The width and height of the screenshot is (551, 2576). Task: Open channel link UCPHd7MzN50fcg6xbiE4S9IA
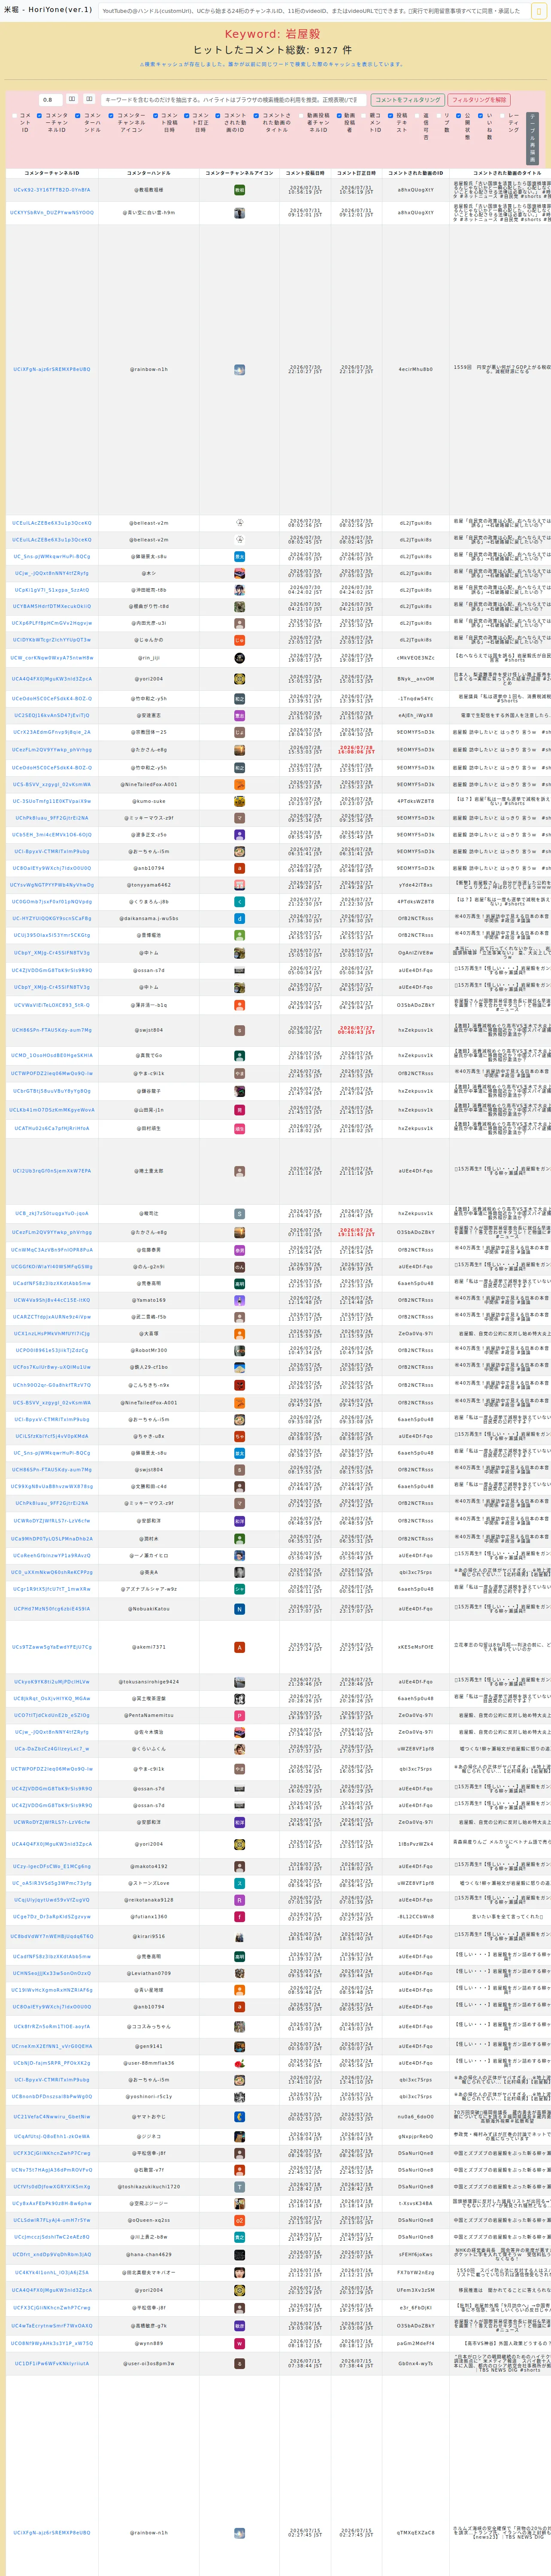(x=52, y=1609)
